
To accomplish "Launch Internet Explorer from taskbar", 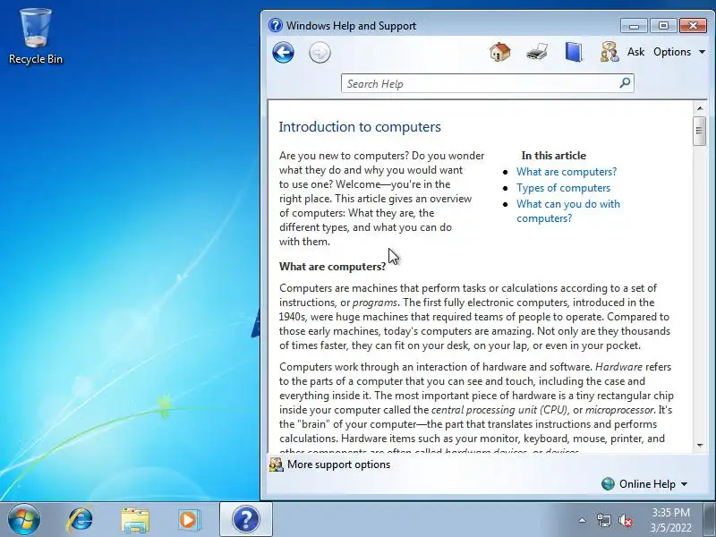I will tap(80, 520).
